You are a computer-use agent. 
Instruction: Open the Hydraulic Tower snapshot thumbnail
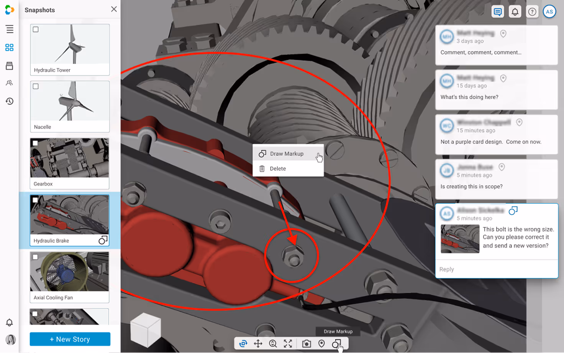tap(70, 45)
